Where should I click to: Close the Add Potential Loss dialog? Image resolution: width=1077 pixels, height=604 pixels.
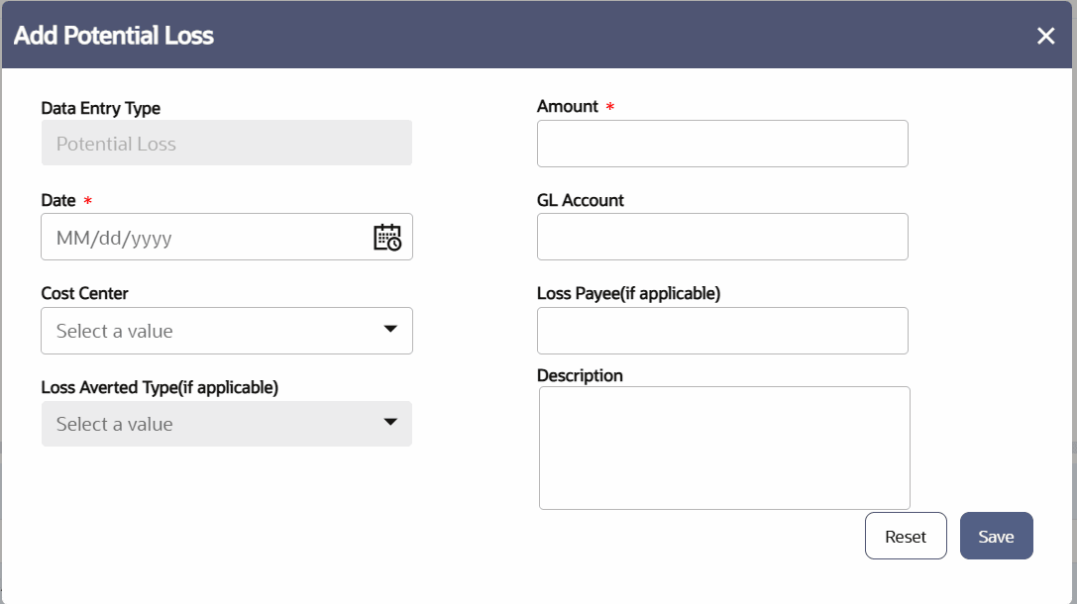1045,36
